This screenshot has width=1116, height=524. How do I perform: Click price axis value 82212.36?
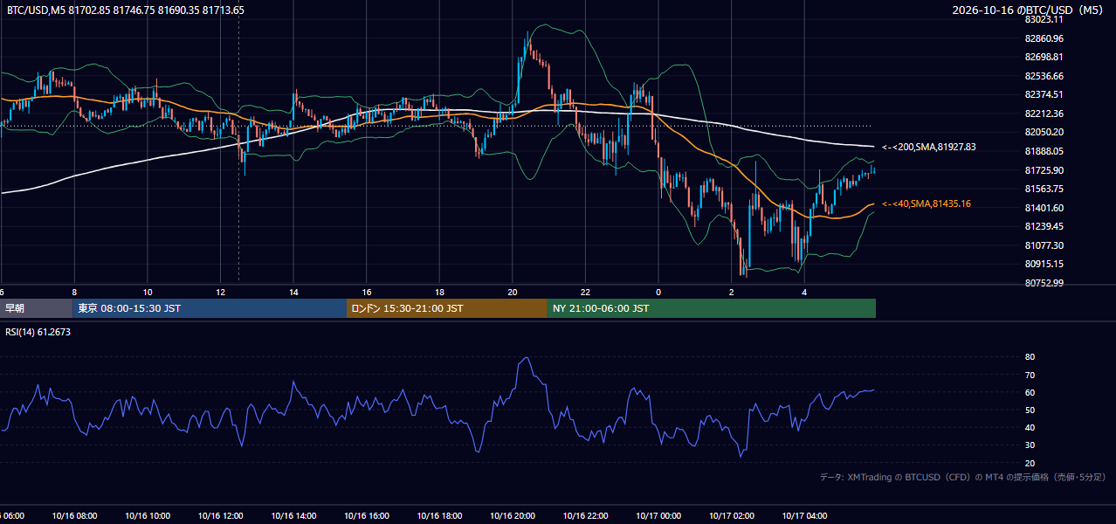[x=1044, y=114]
